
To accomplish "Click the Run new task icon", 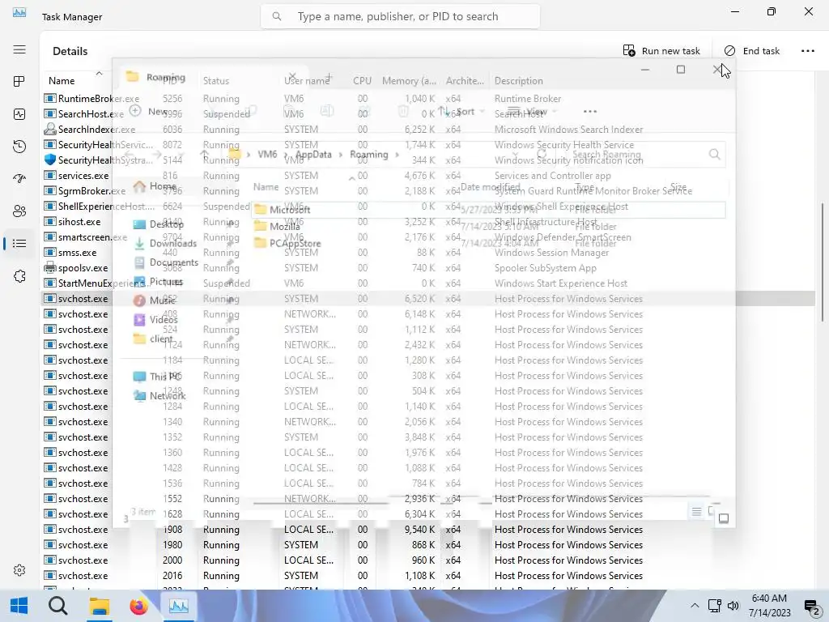I will pos(629,51).
